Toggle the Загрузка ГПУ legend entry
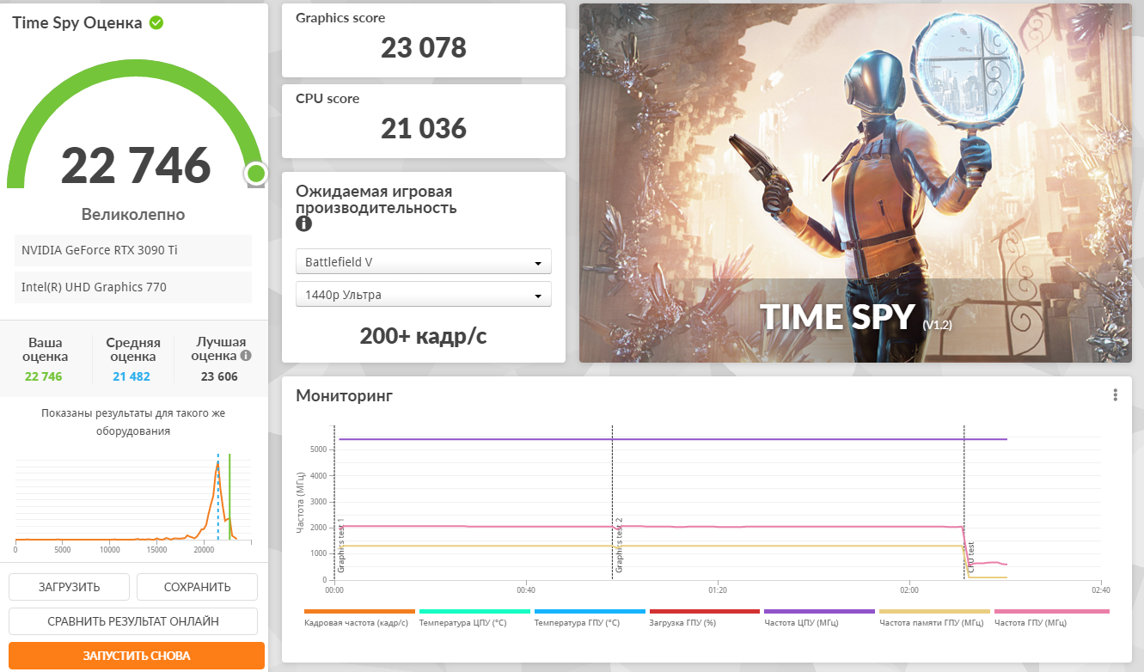The image size is (1144, 672). (x=704, y=617)
